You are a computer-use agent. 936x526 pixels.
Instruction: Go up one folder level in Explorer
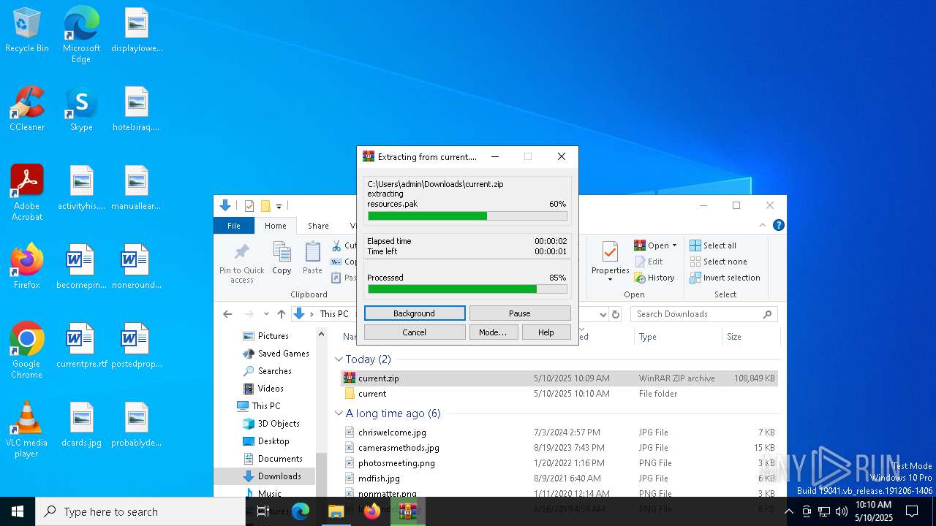pos(282,314)
